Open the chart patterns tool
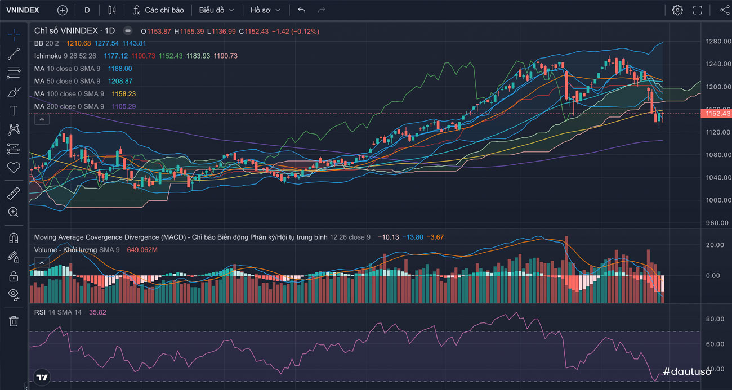The height and width of the screenshot is (390, 732). (x=14, y=130)
